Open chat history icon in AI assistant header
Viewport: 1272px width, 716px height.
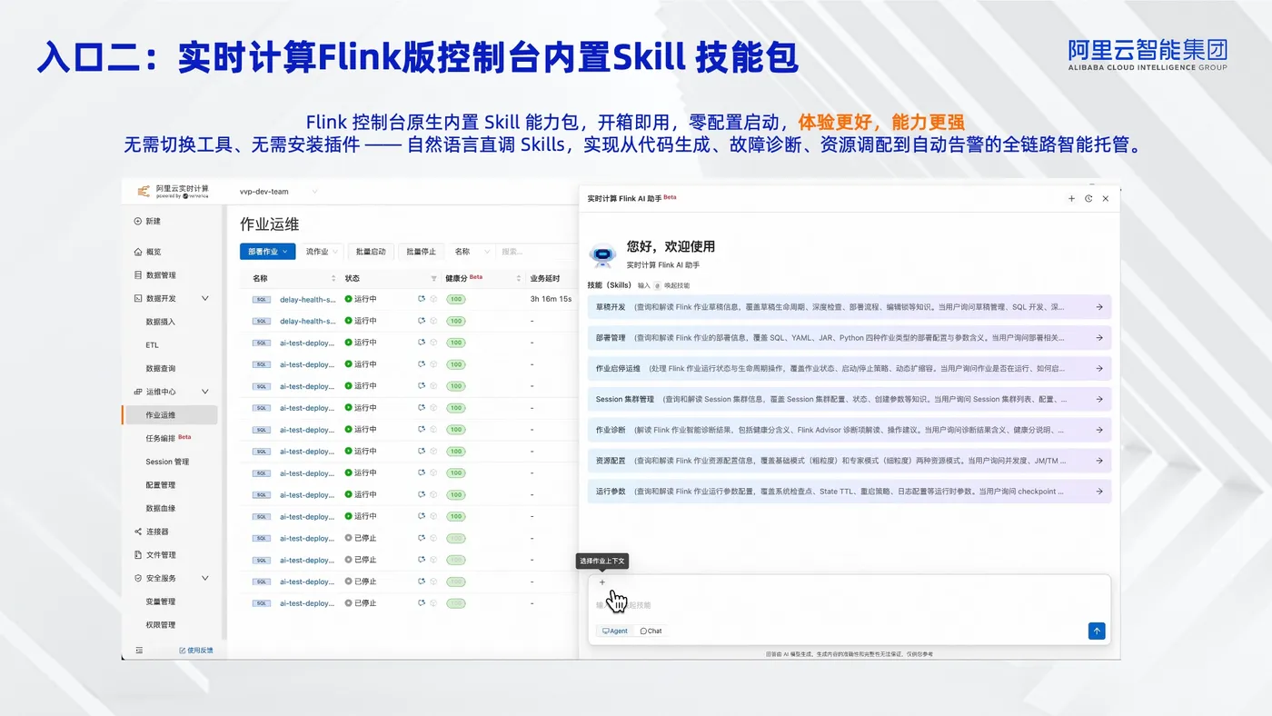click(x=1088, y=198)
